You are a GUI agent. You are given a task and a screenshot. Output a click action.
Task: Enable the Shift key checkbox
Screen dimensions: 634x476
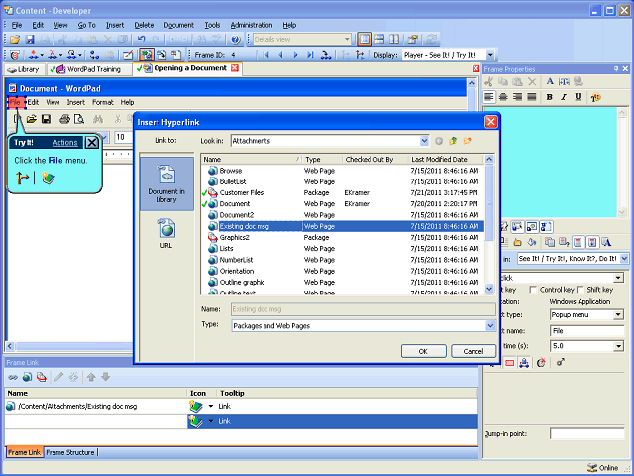pos(581,290)
